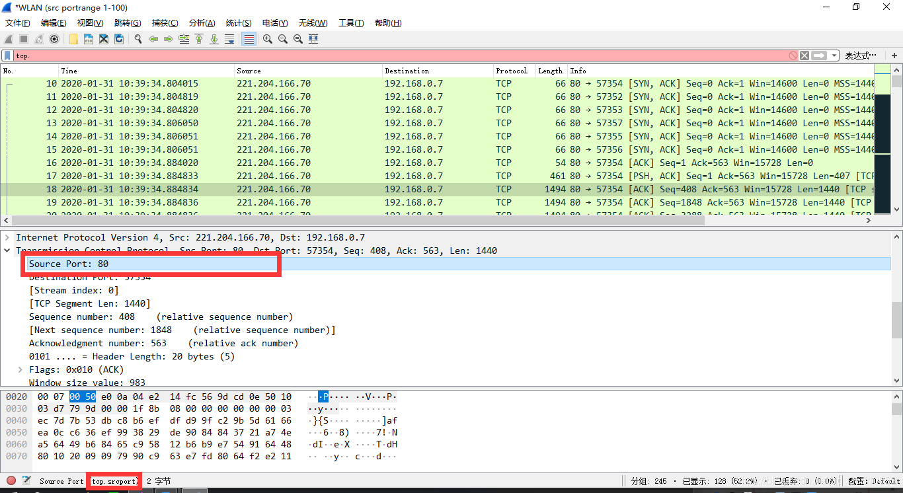Go back in packet history arrow
Screen dimensions: 903x493
click(153, 39)
